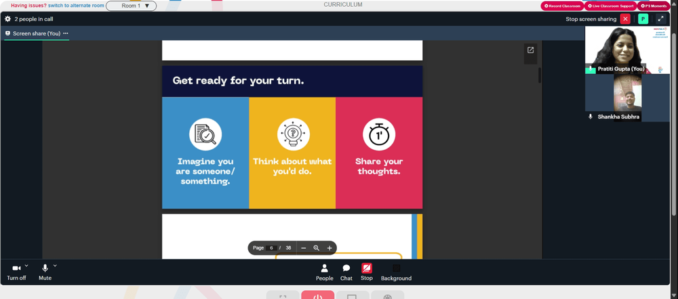Zoom out the PDF with minus
The height and width of the screenshot is (299, 678).
pyautogui.click(x=304, y=248)
